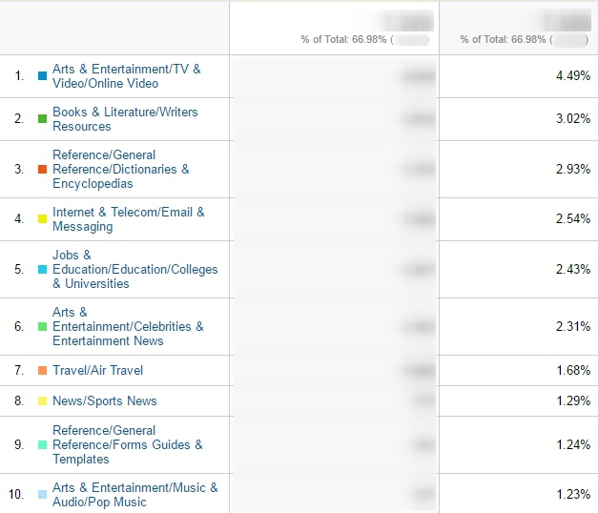Click blue swatch beside Online Video row
The width and height of the screenshot is (598, 513).
pyautogui.click(x=42, y=76)
